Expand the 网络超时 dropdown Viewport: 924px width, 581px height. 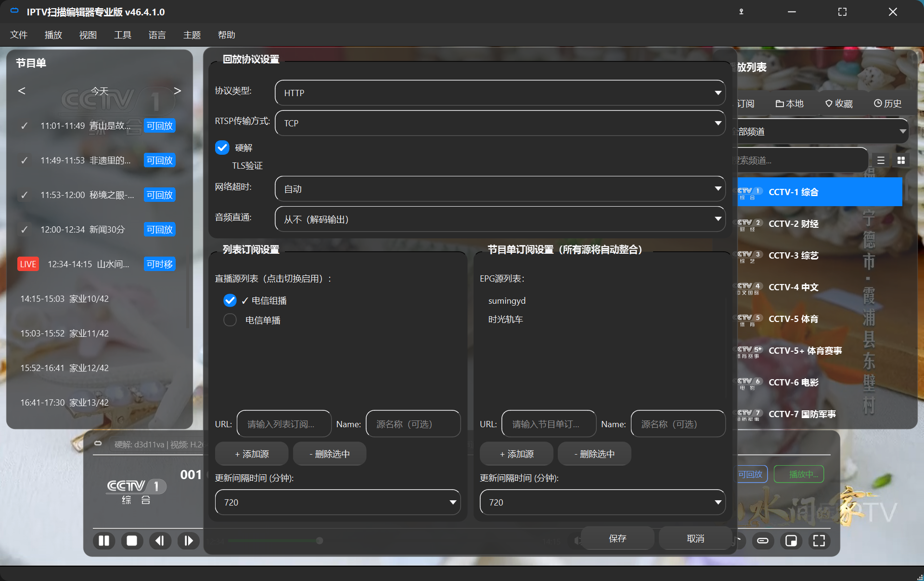point(500,189)
